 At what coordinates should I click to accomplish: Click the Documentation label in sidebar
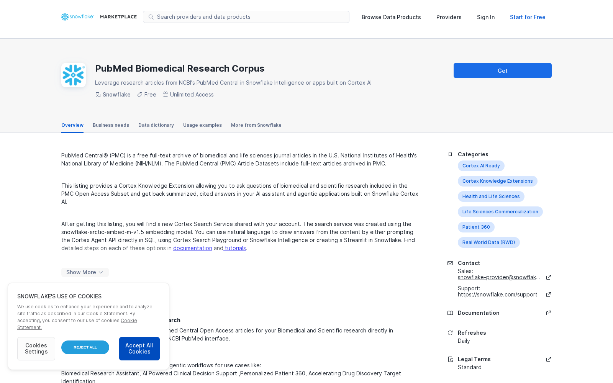tap(479, 313)
